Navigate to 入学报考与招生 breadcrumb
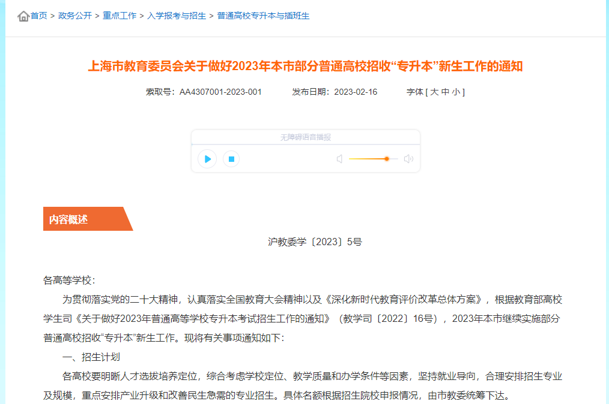Viewport: 609px width, 404px height. coord(177,16)
